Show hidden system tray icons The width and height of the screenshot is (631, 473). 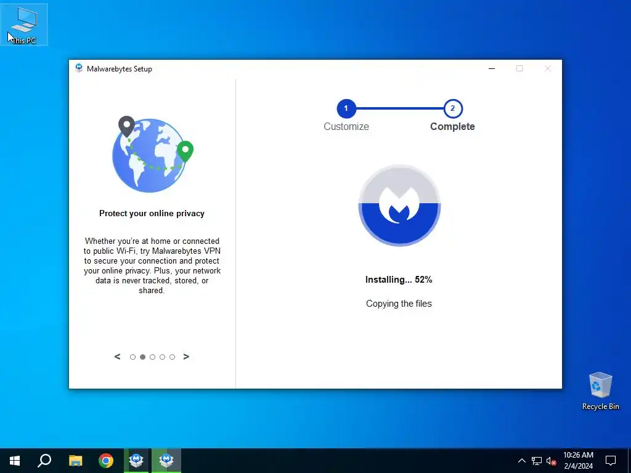(x=521, y=461)
